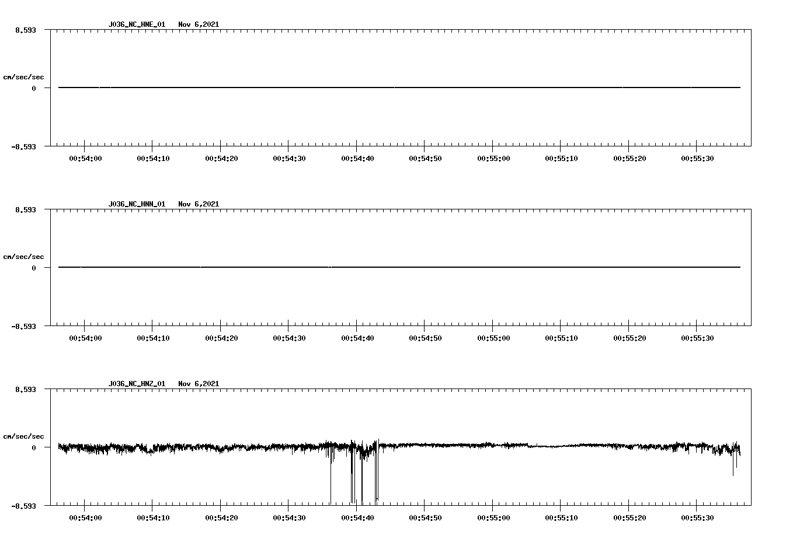Click 00:54:20 time label on HNZ plot
793x539 pixels.
pyautogui.click(x=221, y=518)
